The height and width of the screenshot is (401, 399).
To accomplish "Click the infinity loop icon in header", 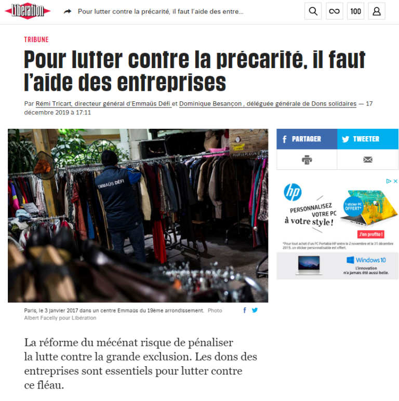I will pyautogui.click(x=334, y=11).
